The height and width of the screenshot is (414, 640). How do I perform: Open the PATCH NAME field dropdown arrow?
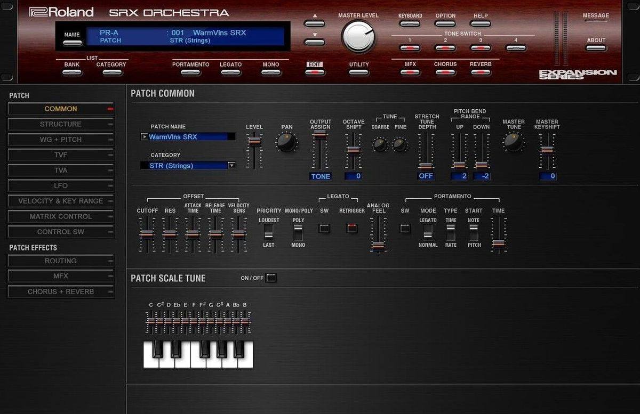click(144, 136)
